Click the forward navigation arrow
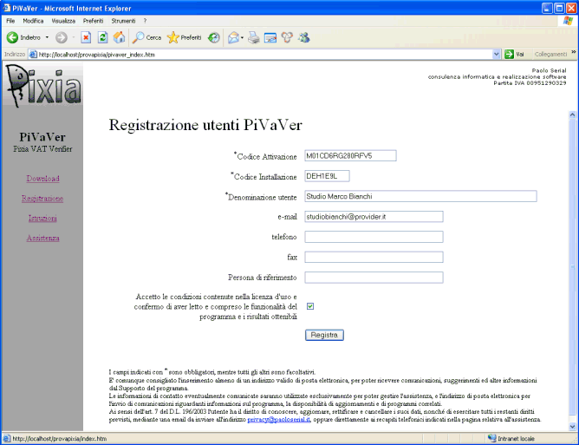 pyautogui.click(x=62, y=37)
